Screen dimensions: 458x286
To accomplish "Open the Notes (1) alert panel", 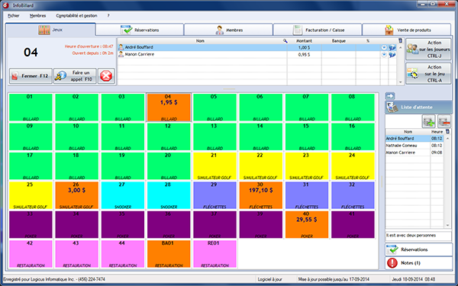I will tap(418, 263).
